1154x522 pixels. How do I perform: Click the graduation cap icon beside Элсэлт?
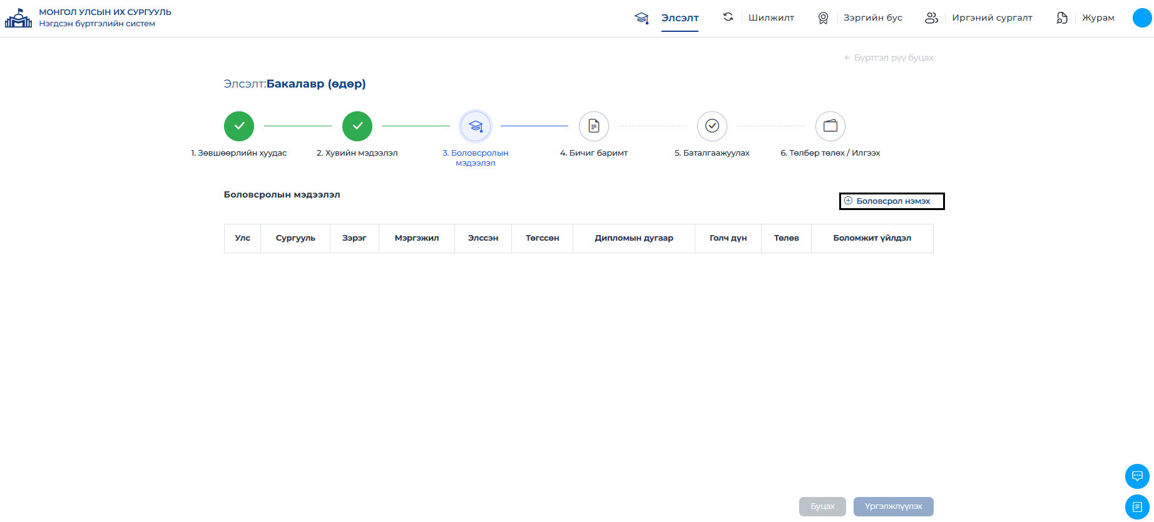point(641,18)
